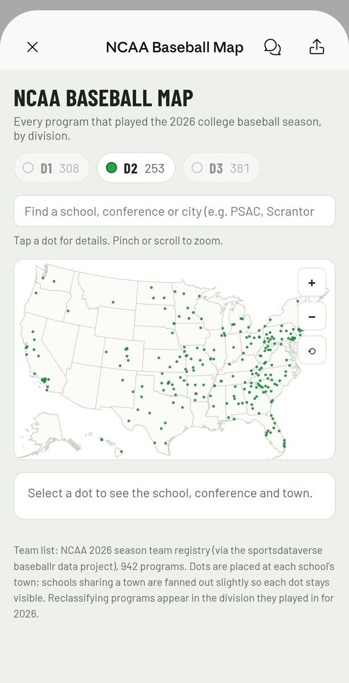Click the NCAA Baseball Map header title
Screen dimensions: 349x683
point(175,47)
